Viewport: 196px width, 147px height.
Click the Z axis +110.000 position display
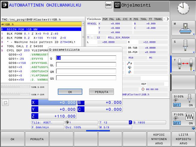point(54,116)
